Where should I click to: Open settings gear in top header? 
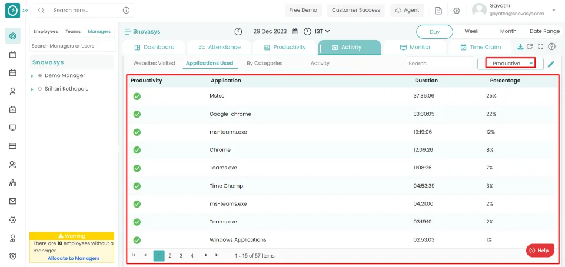point(457,11)
